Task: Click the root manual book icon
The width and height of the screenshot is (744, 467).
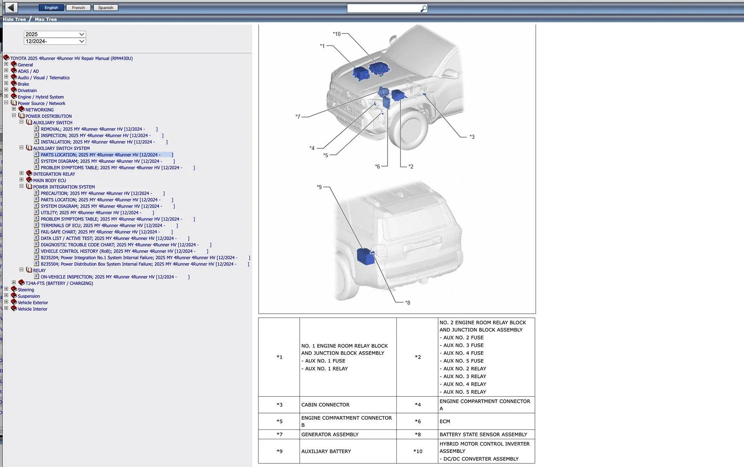Action: [x=6, y=58]
